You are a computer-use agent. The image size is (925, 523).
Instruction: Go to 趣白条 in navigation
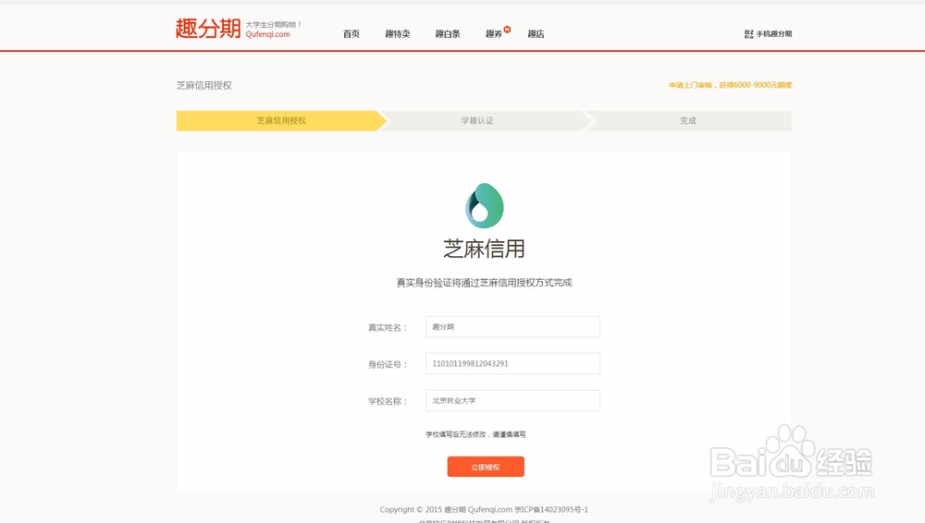[448, 34]
